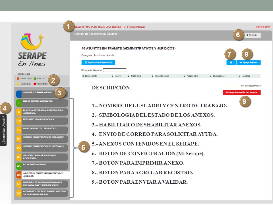Viewport: 273px width, 205px height.
Task: Open Registros Pre-Asignados (0) button
Action: [98, 63]
